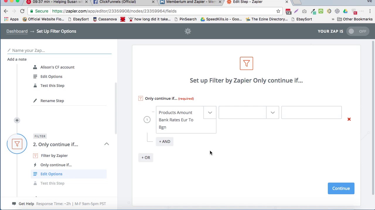Click person icon beside Alison's CF account

(x=35, y=67)
